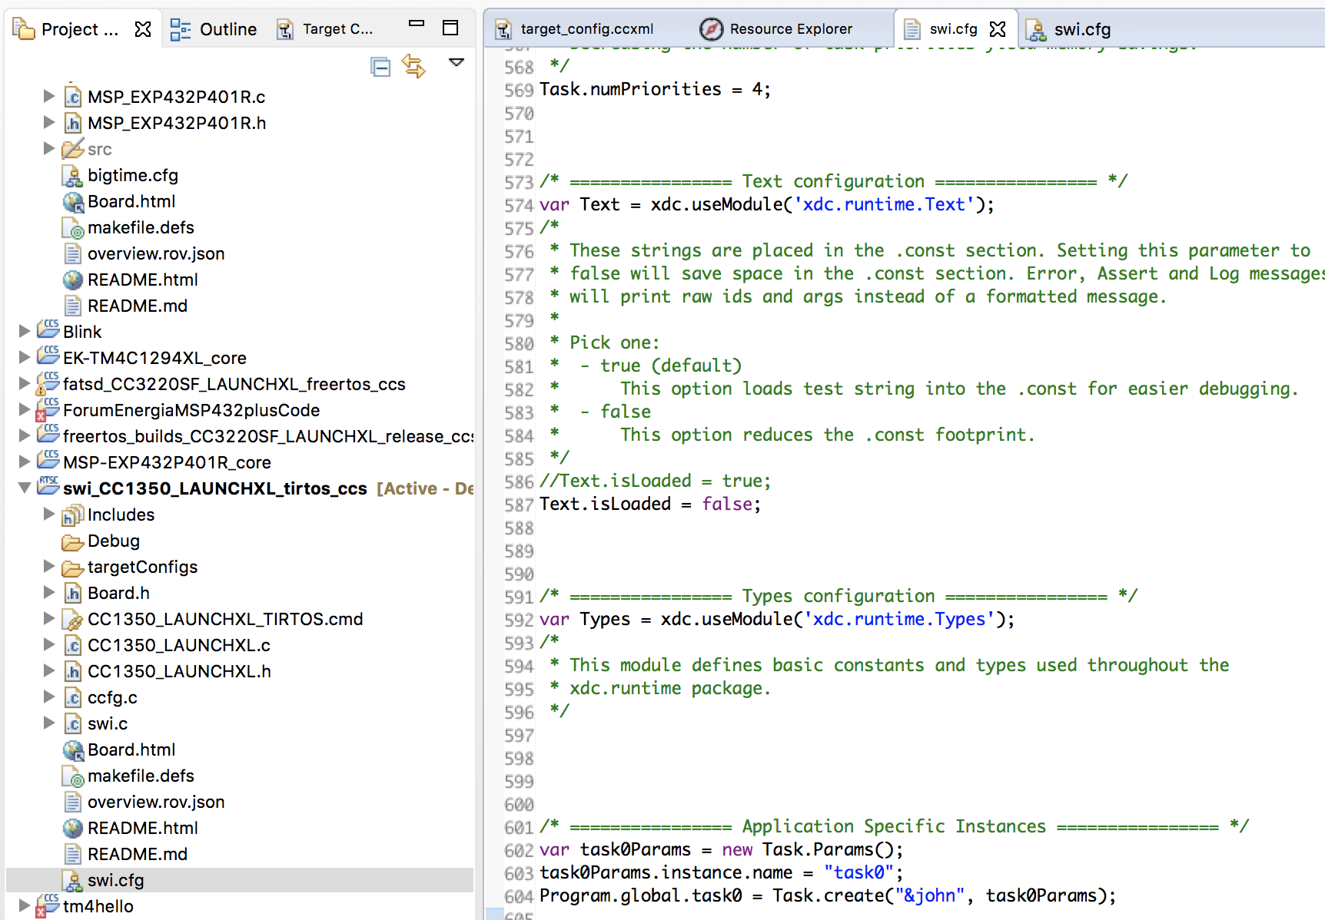Toggle Link with Editor in Project Explorer

[413, 67]
